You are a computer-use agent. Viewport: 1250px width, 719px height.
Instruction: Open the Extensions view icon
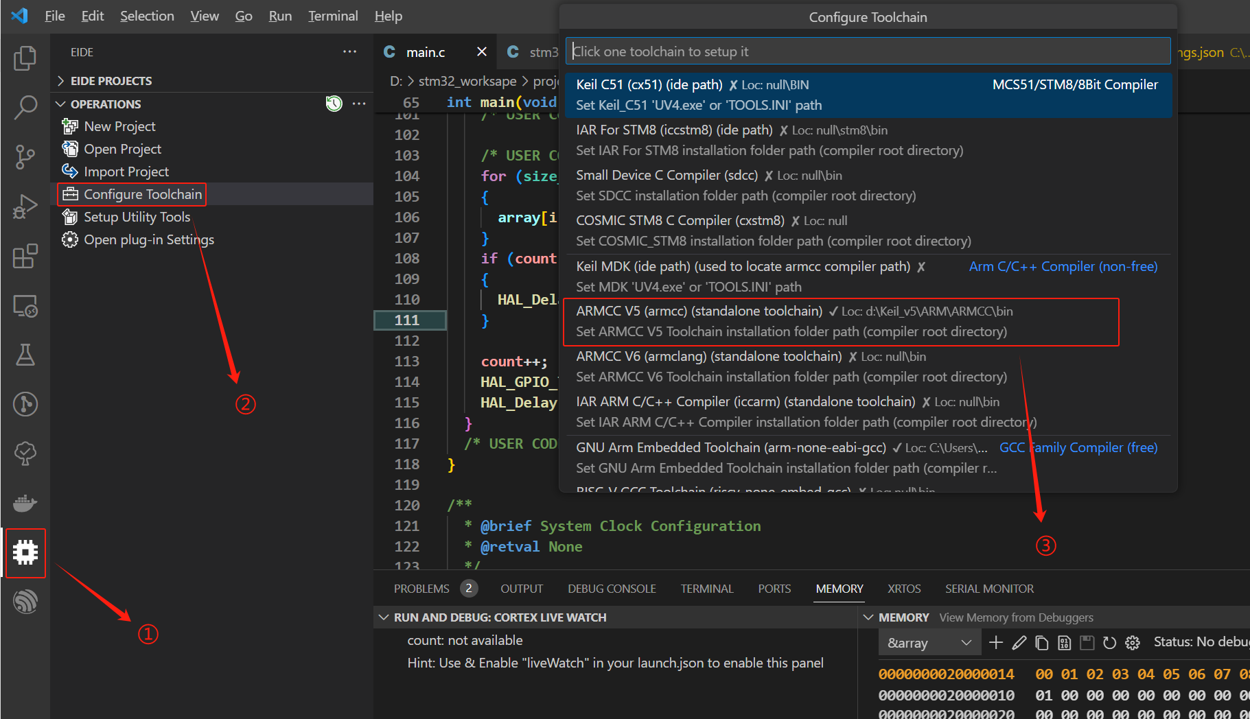pos(25,256)
